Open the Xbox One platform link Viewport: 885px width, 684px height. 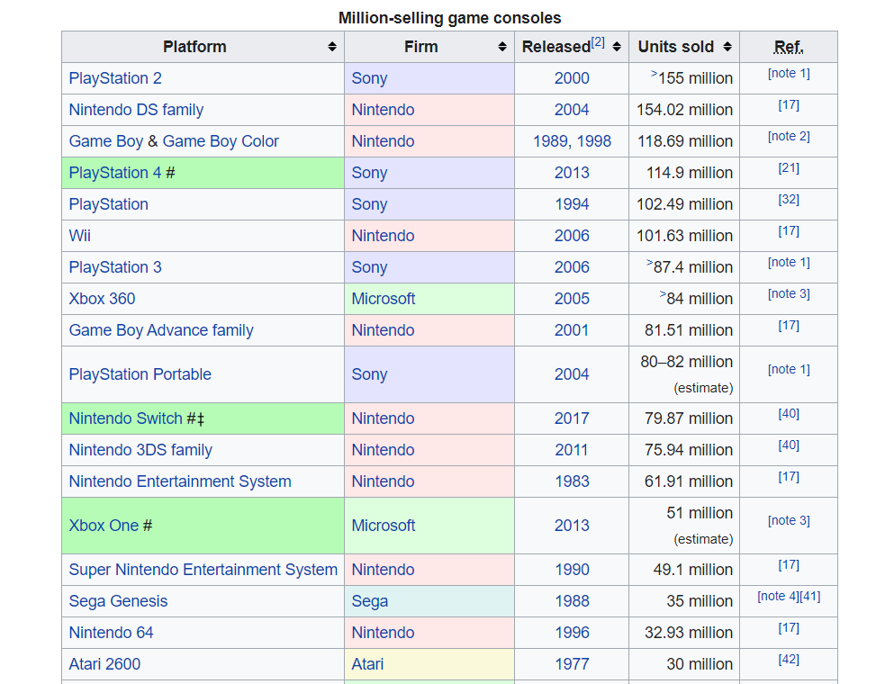[x=104, y=526]
